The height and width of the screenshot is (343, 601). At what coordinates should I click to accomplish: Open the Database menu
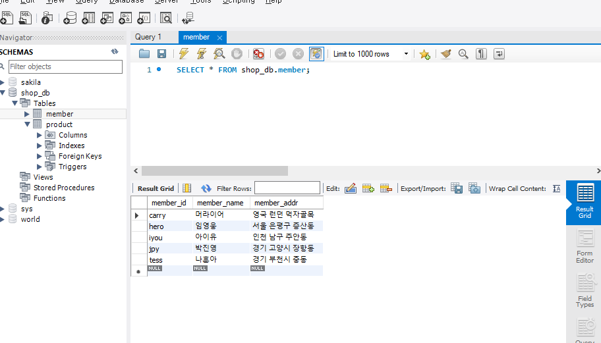pos(127,1)
